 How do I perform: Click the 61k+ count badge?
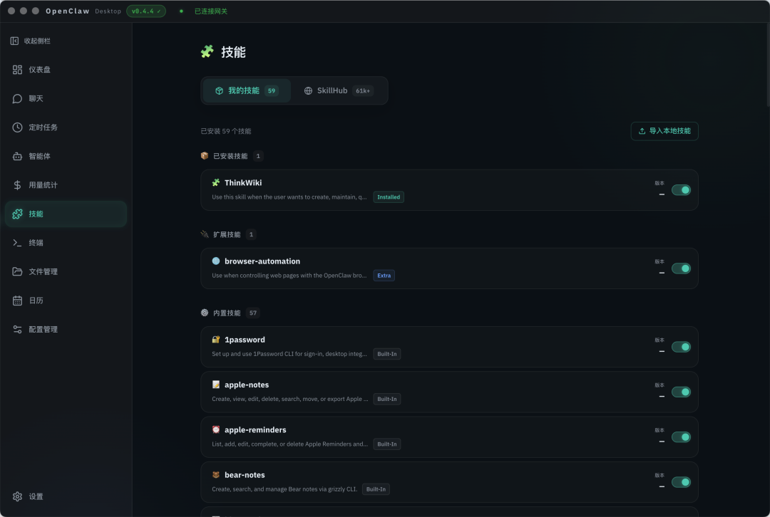(x=363, y=90)
